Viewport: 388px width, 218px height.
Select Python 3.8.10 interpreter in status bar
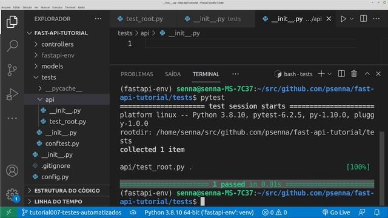coord(199,213)
